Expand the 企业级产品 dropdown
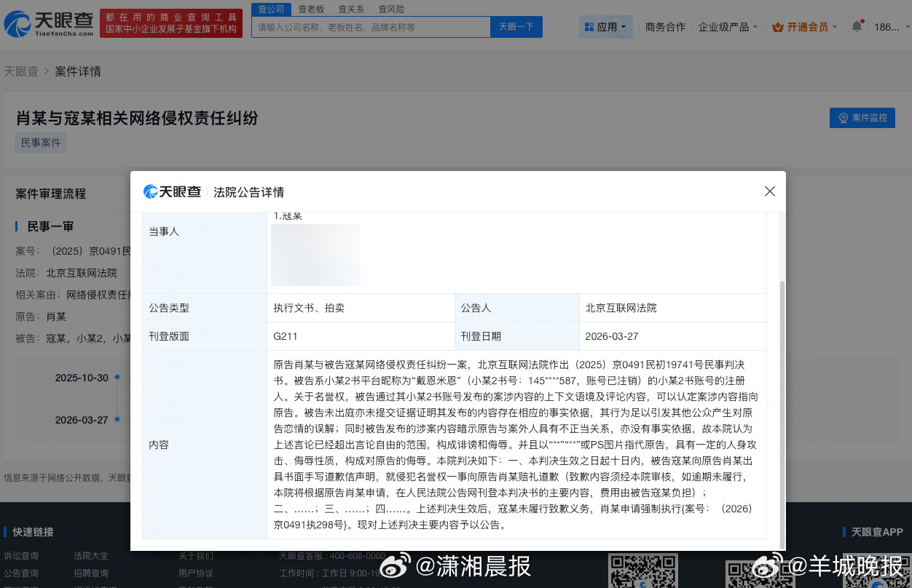Image resolution: width=912 pixels, height=588 pixels. coord(728,27)
